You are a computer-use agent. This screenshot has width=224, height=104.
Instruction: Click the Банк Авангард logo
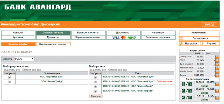pos(38,7)
